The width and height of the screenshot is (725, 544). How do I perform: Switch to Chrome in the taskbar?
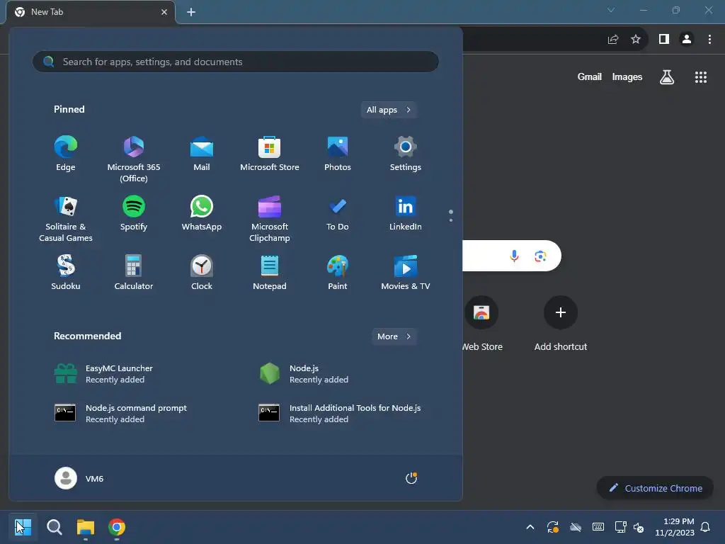pos(117,527)
